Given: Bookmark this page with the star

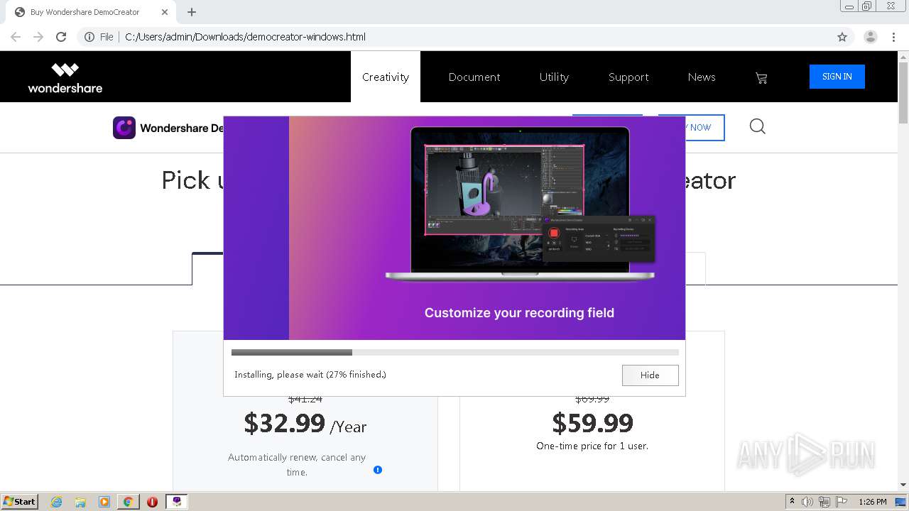Looking at the screenshot, I should point(842,37).
